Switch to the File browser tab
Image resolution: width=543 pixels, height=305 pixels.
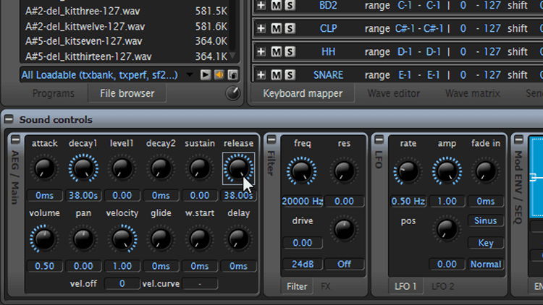click(x=127, y=93)
